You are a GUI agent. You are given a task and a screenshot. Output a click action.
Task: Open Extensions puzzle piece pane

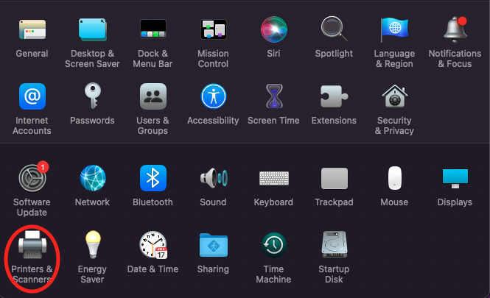[x=334, y=96]
